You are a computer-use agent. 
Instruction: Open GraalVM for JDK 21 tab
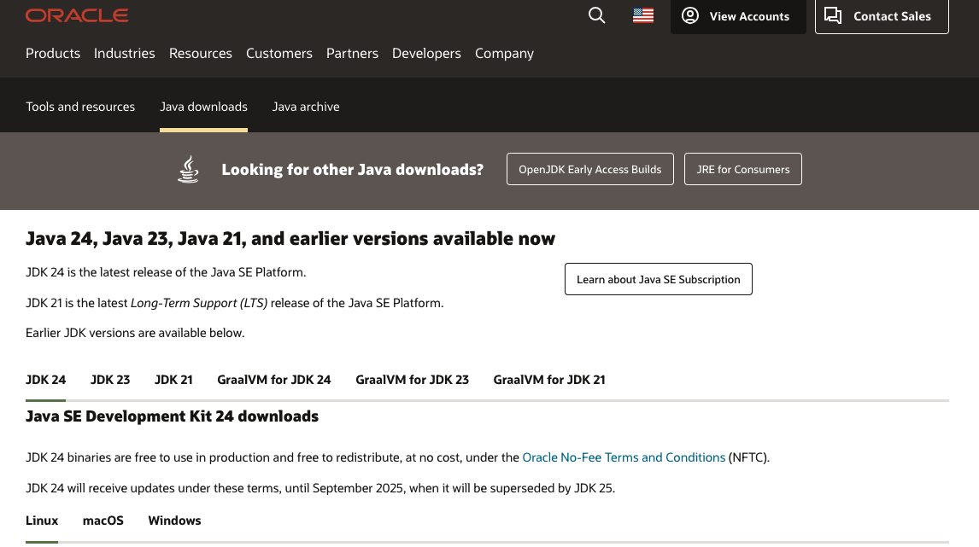click(x=549, y=380)
